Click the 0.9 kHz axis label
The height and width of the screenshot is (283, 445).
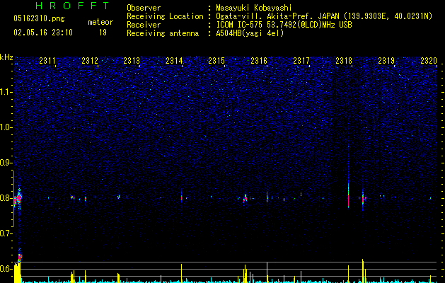(6, 163)
